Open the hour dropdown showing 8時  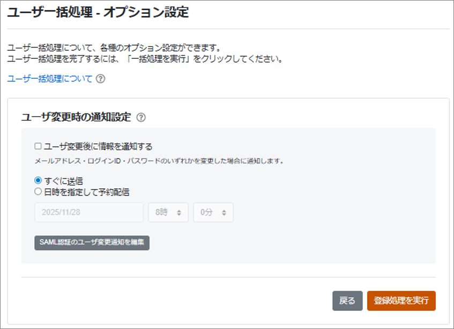coord(168,212)
